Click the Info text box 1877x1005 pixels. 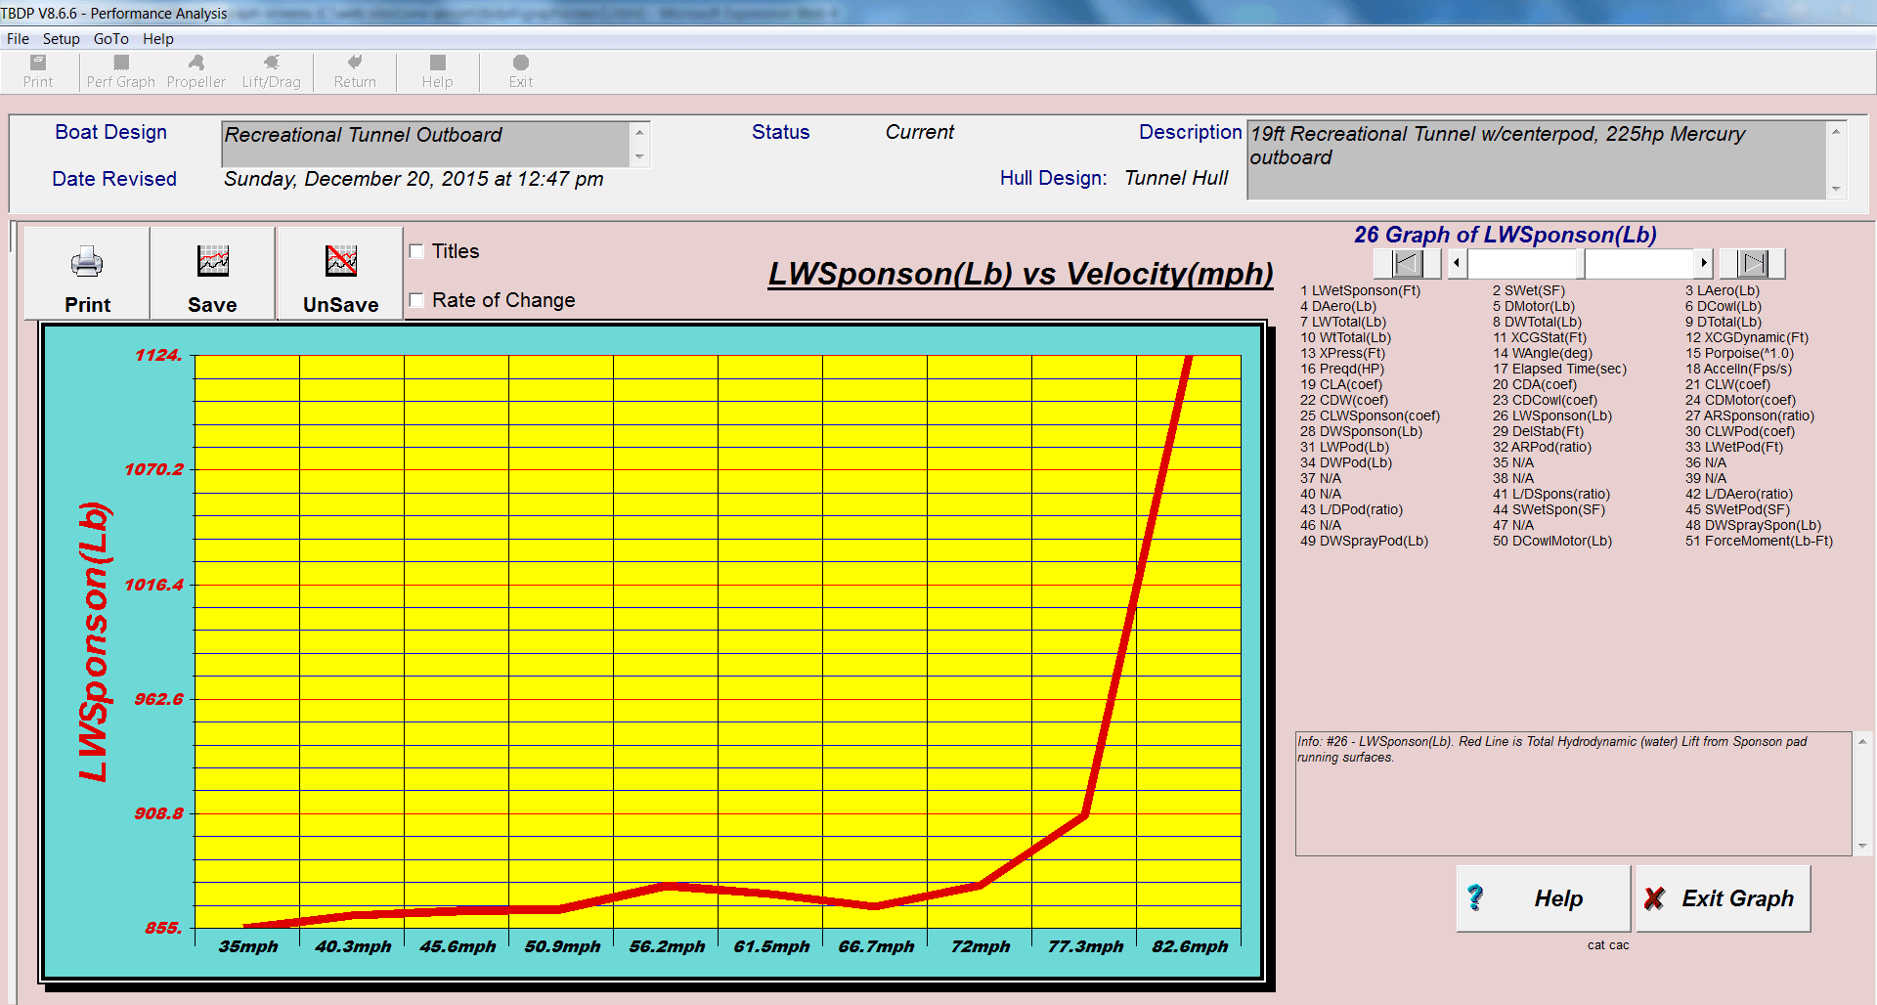click(x=1574, y=793)
